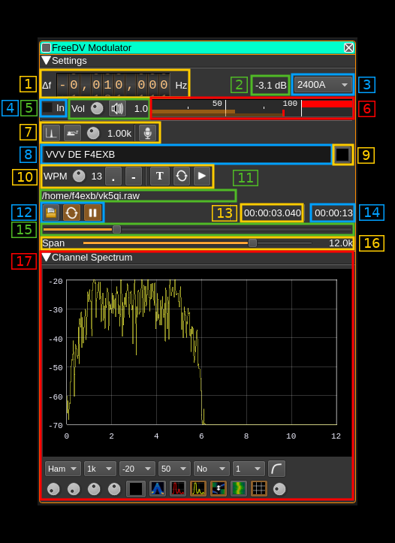395x543 pixels.
Task: Toggle file playback loop button
Action: coord(71,213)
